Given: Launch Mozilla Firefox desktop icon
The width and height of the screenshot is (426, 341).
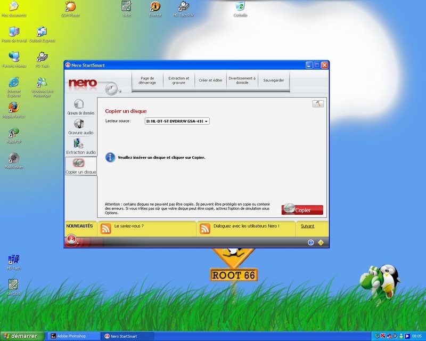Looking at the screenshot, I should [14, 110].
